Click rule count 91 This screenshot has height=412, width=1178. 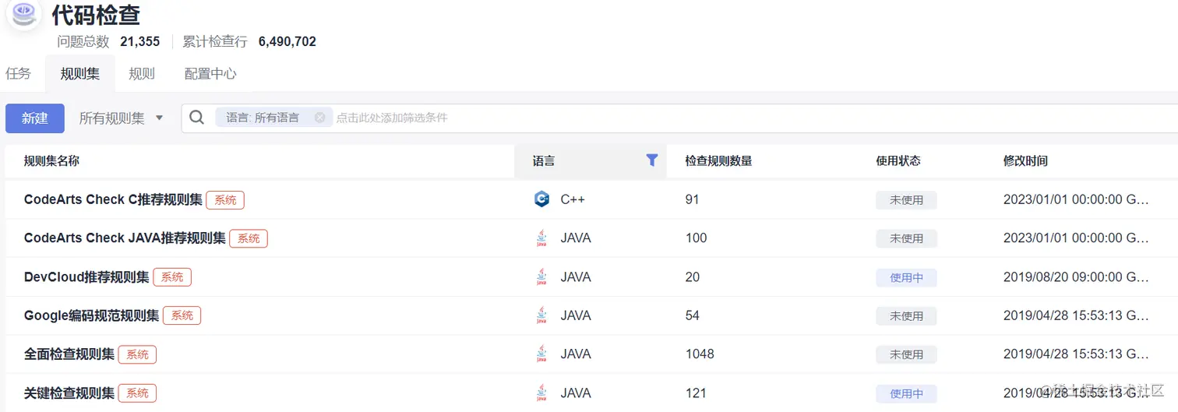click(693, 199)
